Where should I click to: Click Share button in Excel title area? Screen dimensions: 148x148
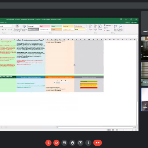(x=134, y=22)
